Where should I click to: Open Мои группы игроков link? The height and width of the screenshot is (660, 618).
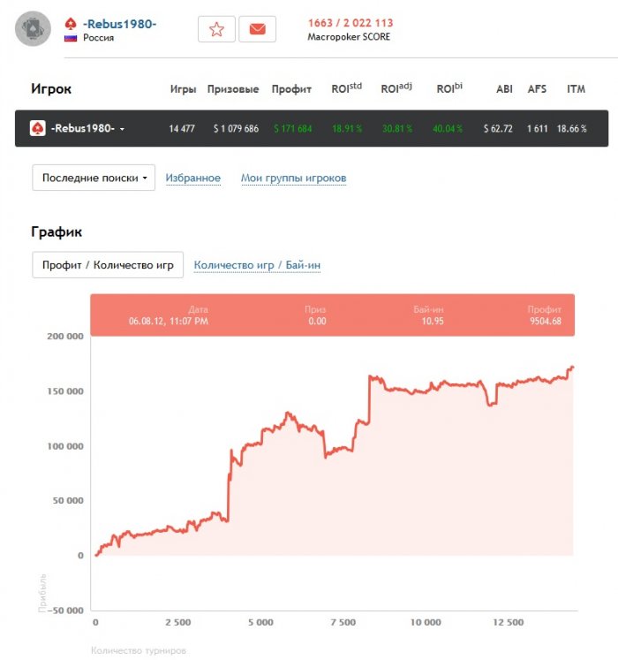[293, 178]
